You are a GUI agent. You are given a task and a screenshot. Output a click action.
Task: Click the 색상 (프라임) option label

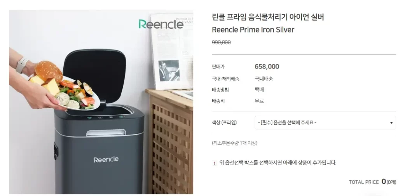(x=224, y=122)
